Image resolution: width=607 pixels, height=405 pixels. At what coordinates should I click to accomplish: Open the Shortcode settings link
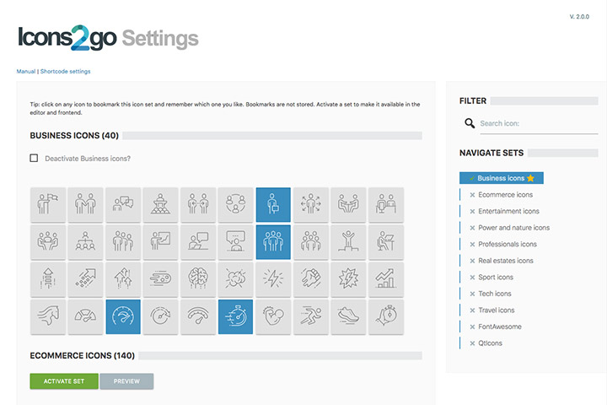(65, 72)
